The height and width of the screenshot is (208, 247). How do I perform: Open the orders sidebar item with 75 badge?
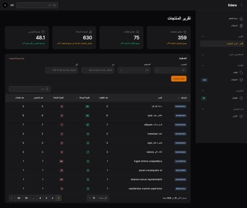pos(222,98)
